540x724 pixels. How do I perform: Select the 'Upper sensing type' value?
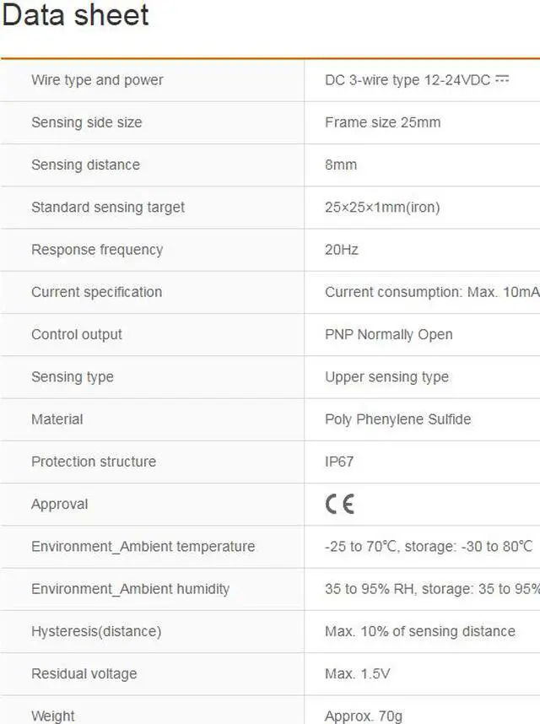pos(386,377)
